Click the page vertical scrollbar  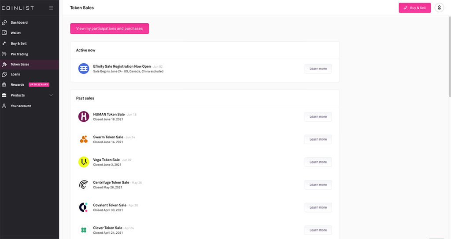[x=449, y=57]
